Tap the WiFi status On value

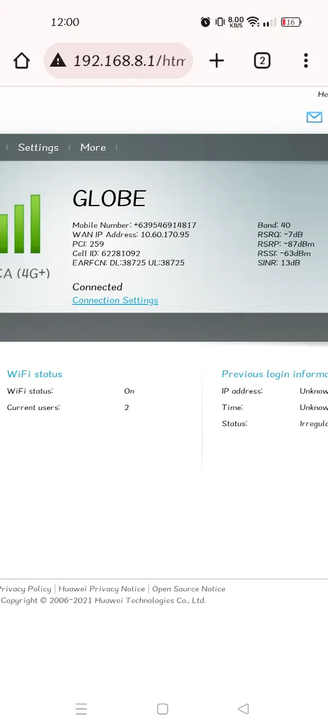pos(129,391)
